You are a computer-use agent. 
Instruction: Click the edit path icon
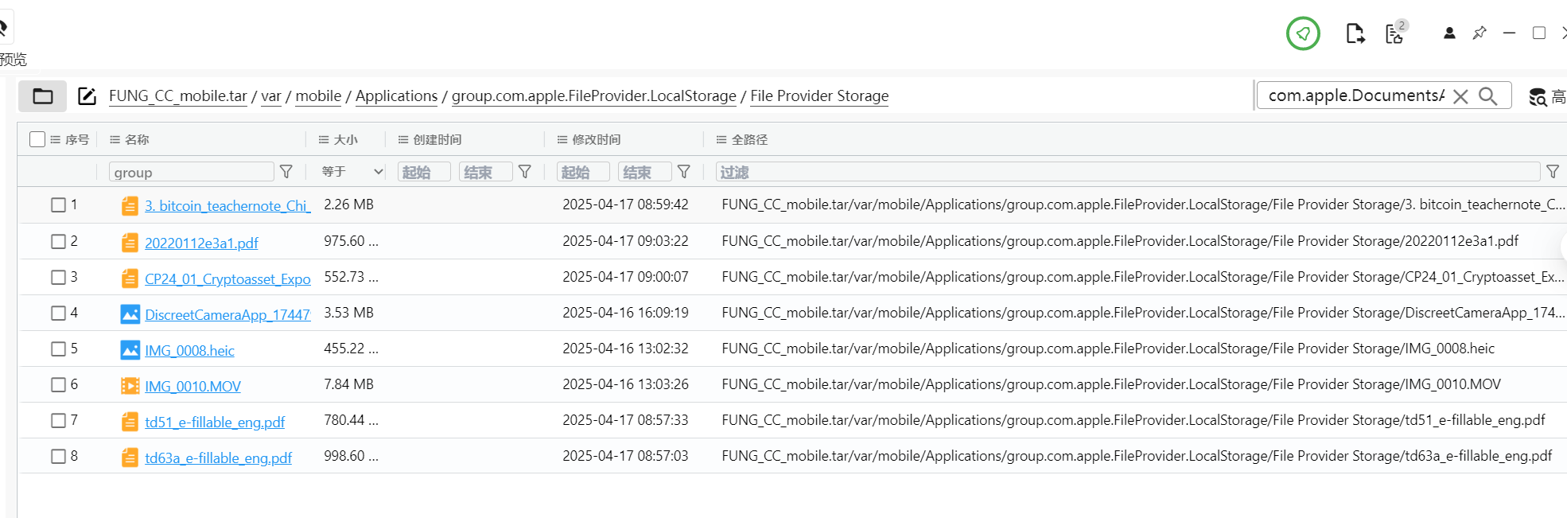(87, 96)
